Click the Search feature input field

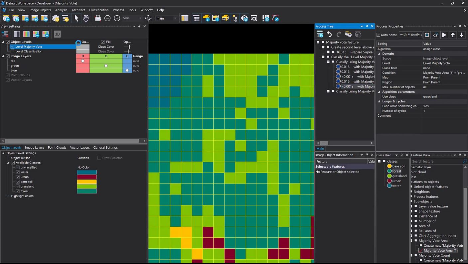point(436,161)
